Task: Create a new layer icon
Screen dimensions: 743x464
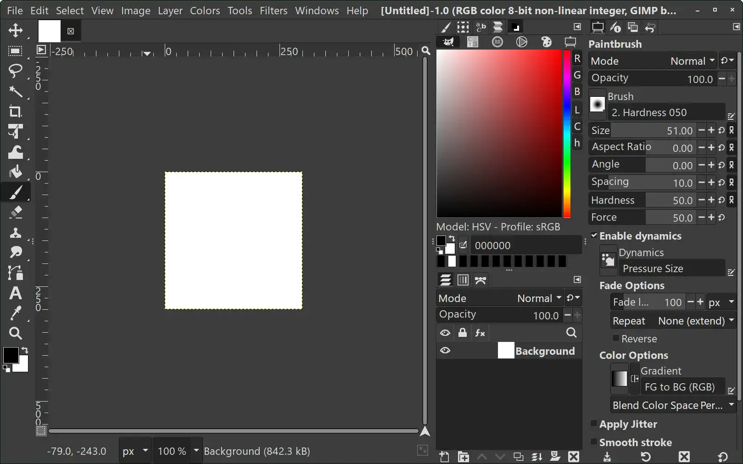Action: [444, 457]
